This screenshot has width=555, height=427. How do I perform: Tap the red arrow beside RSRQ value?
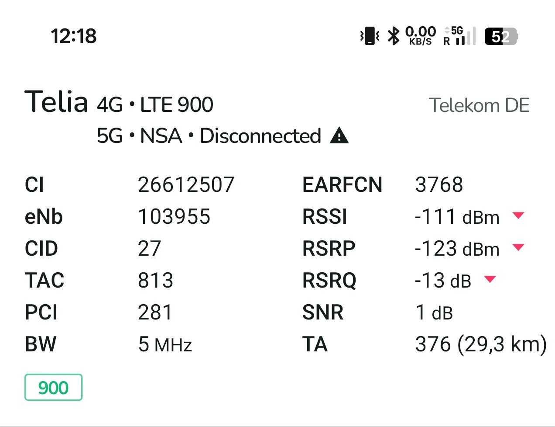pyautogui.click(x=490, y=279)
